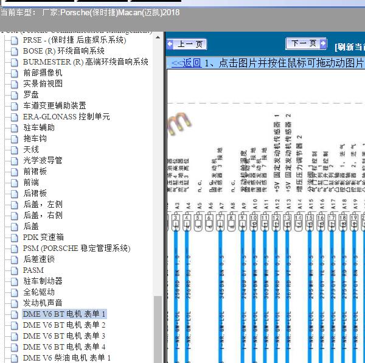
Task: Click the document icon next to 前端
Action: 14,183
